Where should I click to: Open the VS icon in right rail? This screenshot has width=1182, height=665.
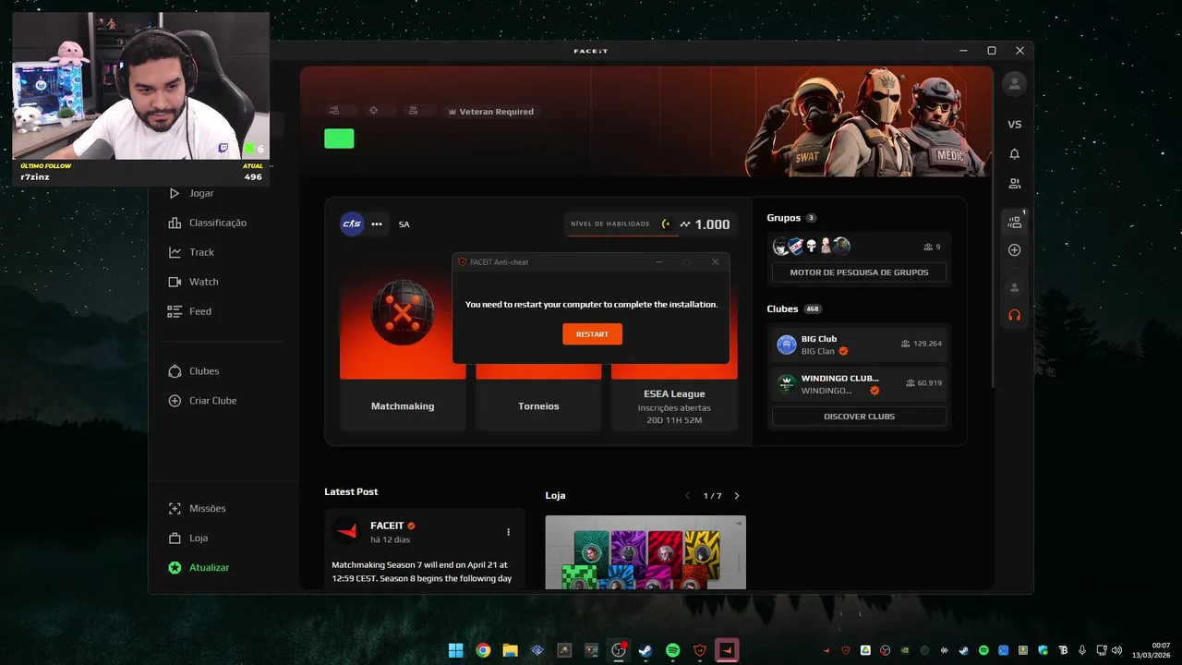1014,125
